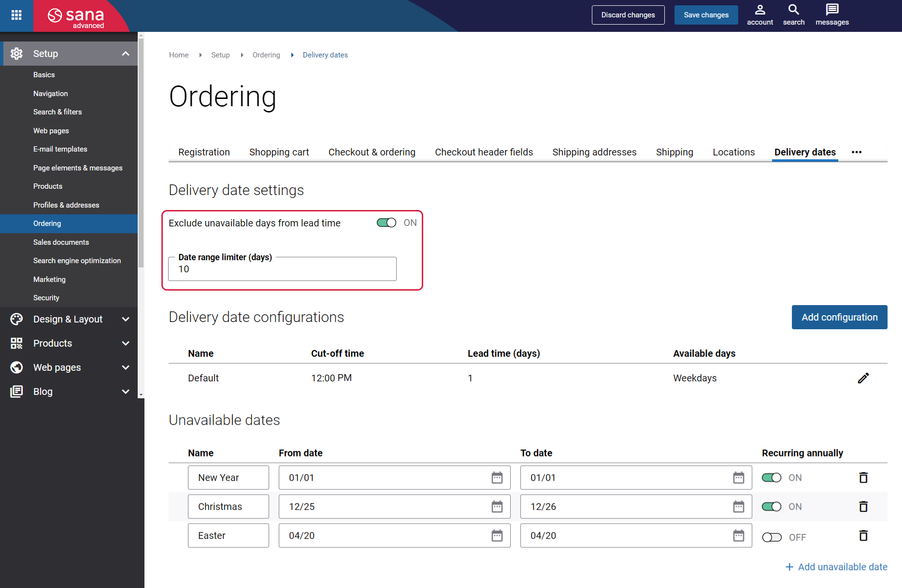The width and height of the screenshot is (902, 588).
Task: Click the Web pages globe icon
Action: point(16,367)
